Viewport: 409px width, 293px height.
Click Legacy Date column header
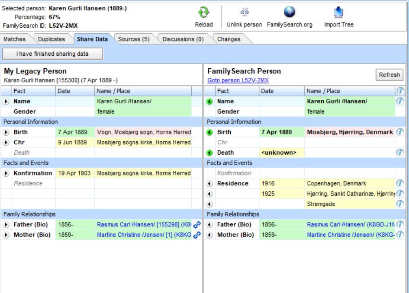(75, 91)
